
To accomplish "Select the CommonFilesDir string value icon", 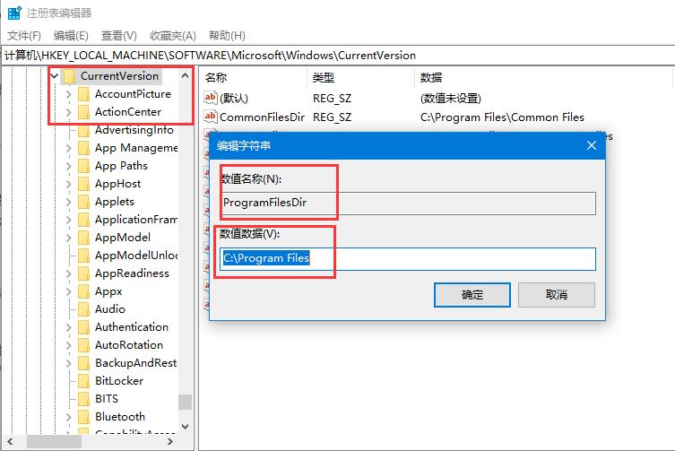I will [211, 117].
